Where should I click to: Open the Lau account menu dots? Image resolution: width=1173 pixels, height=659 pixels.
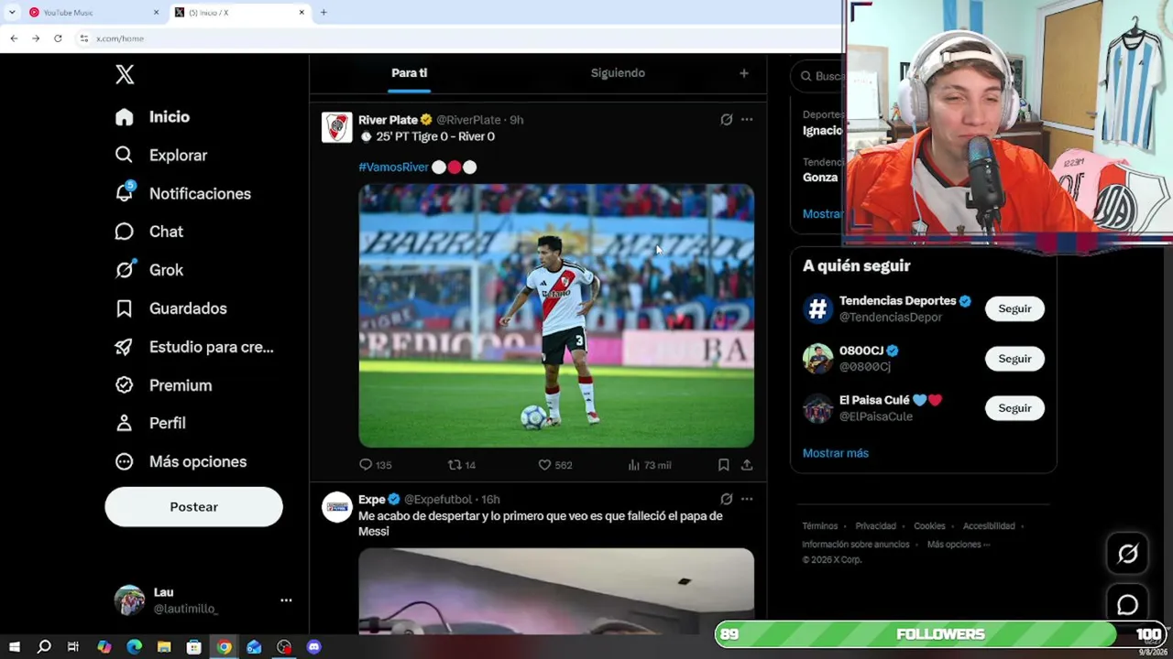pos(286,600)
